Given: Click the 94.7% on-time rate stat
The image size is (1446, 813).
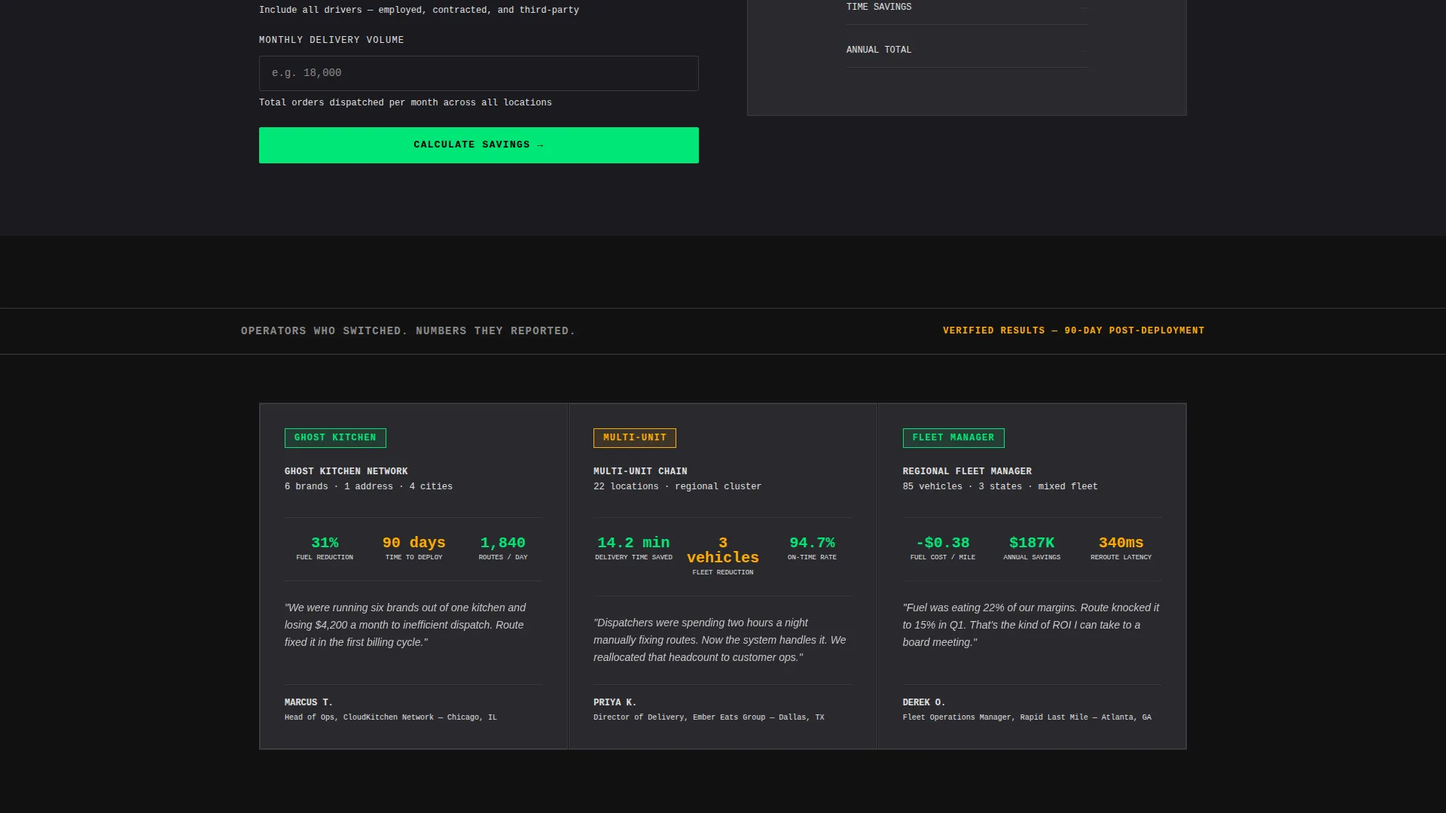Looking at the screenshot, I should 812,549.
